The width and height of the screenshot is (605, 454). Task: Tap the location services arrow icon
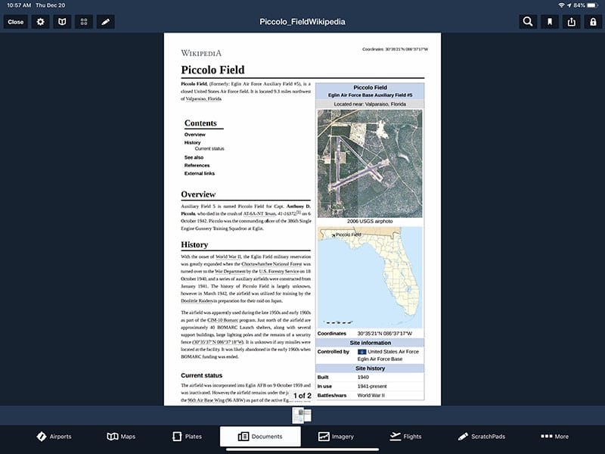(569, 5)
